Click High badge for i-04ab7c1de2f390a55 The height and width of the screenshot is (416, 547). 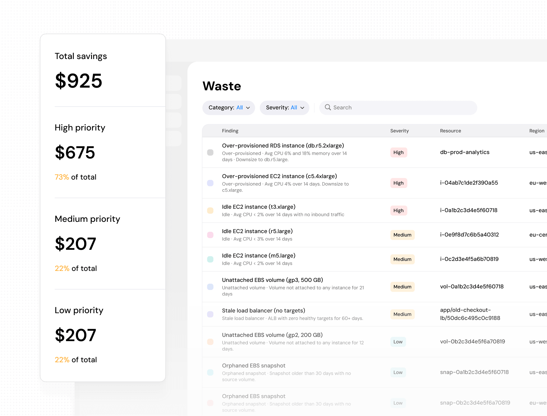click(399, 183)
